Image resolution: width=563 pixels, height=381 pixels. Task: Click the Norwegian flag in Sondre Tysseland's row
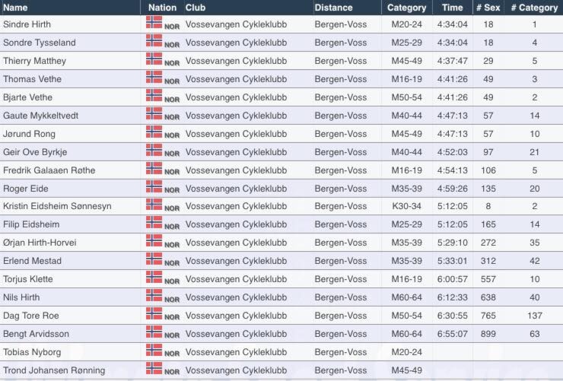[x=154, y=40]
